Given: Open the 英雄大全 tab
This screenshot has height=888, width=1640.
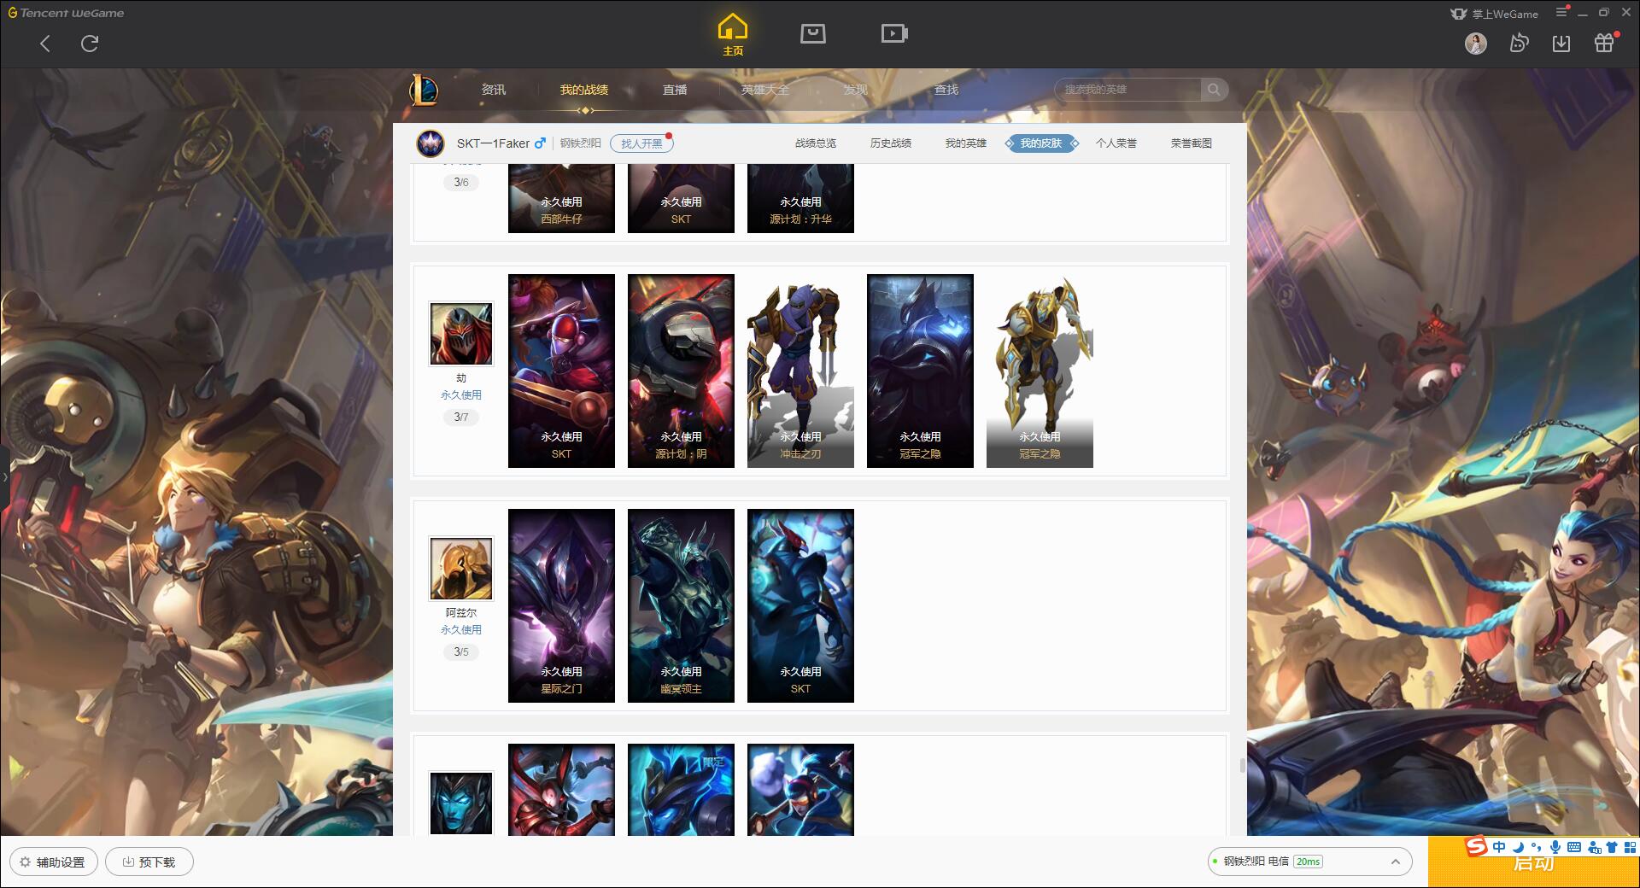Looking at the screenshot, I should 765,90.
